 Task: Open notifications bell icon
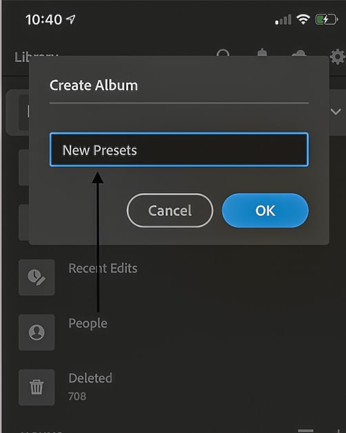tap(262, 52)
